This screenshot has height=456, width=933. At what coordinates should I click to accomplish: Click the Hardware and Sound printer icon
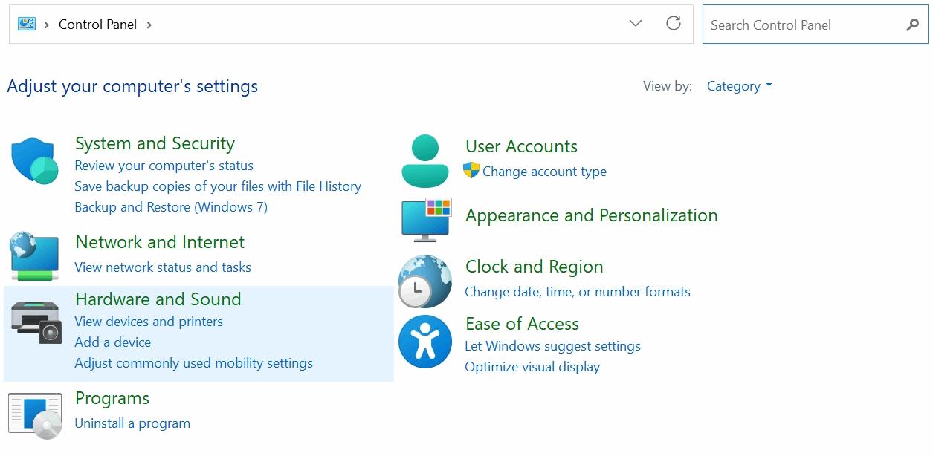(x=35, y=322)
